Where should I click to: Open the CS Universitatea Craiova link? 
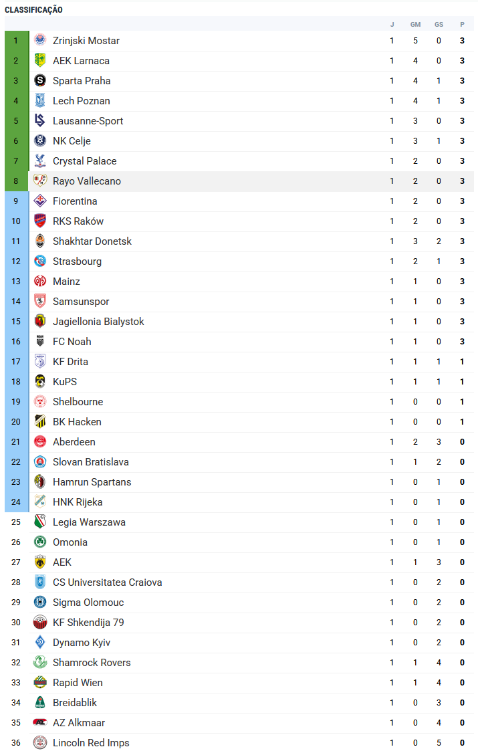(107, 582)
